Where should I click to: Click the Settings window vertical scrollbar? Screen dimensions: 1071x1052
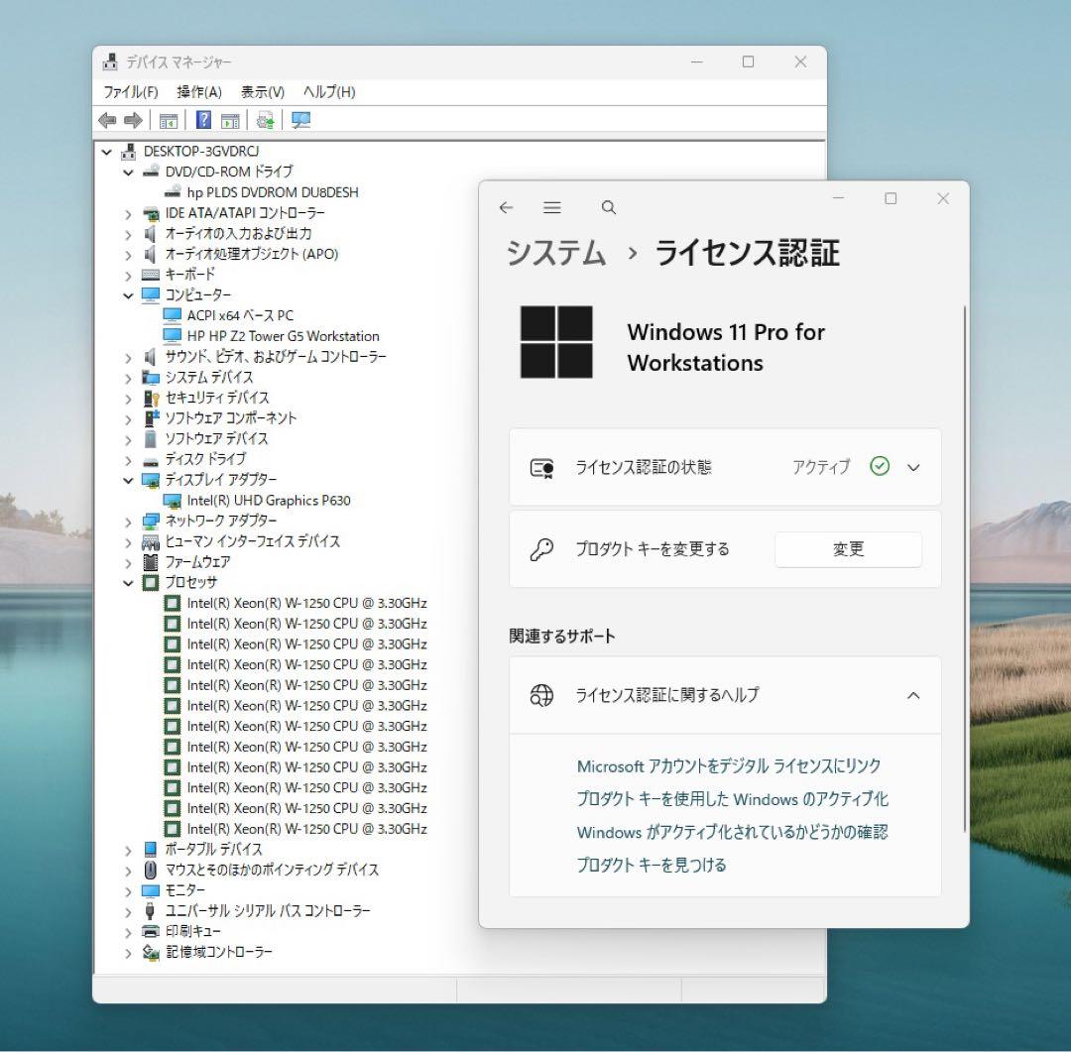tap(965, 569)
